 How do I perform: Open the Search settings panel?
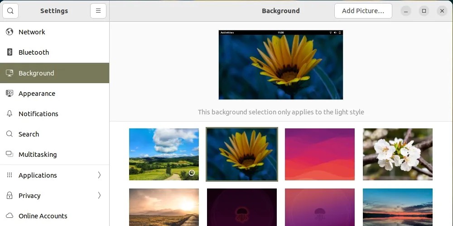tap(55, 134)
